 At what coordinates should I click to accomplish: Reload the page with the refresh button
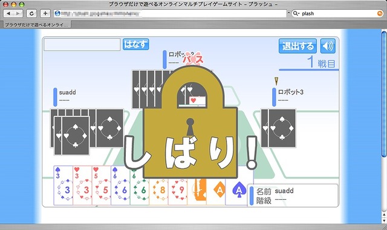tap(31, 13)
